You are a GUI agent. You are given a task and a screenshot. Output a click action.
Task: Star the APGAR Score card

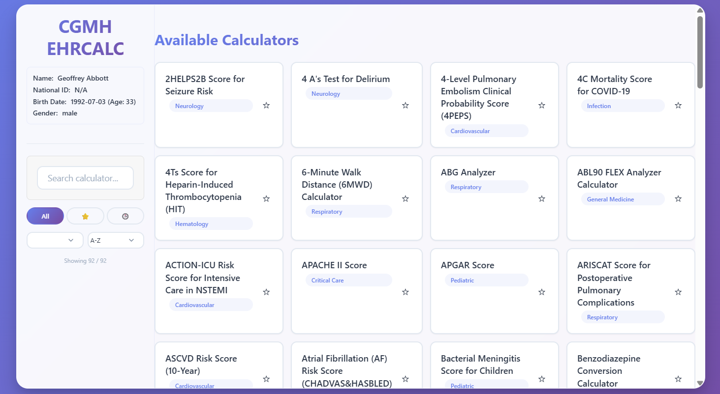(542, 292)
